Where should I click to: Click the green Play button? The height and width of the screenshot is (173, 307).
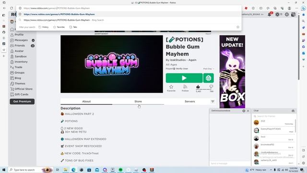coord(184,78)
